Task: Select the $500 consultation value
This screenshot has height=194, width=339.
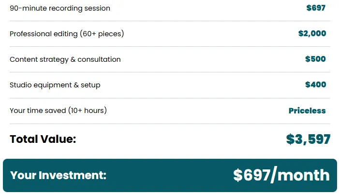Action: (315, 59)
